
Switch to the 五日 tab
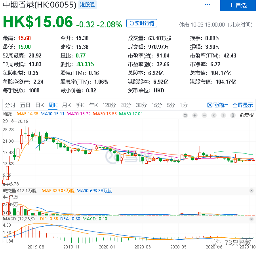pyautogui.click(x=25, y=105)
